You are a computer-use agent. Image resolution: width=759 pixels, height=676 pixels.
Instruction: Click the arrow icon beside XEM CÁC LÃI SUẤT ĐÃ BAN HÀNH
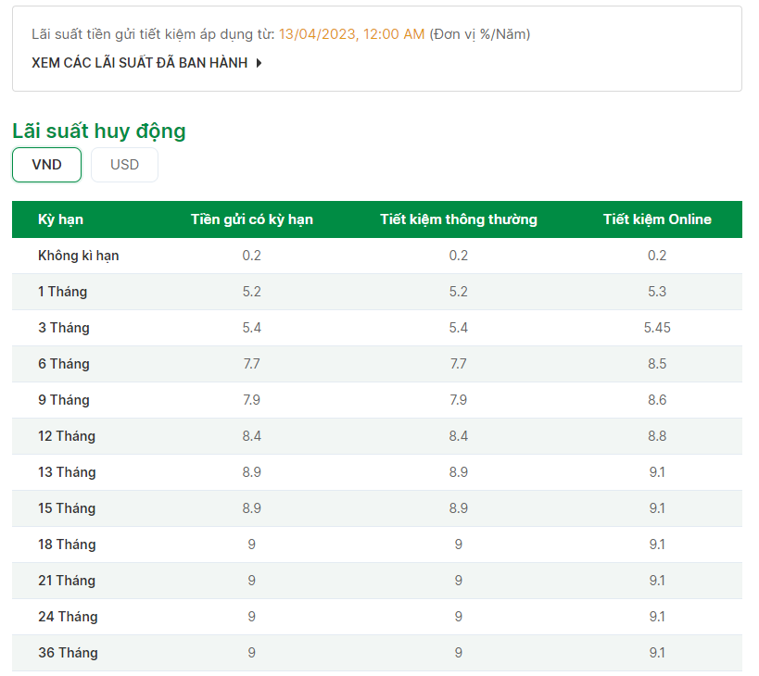coord(259,63)
